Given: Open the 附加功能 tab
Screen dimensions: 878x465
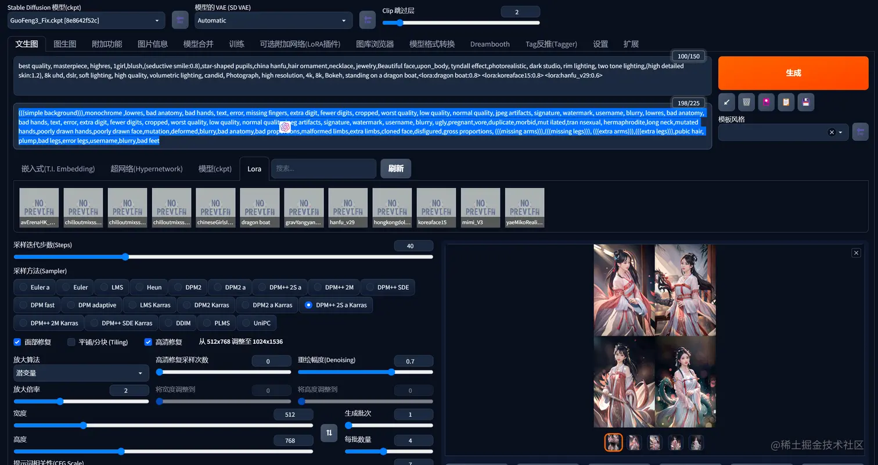Looking at the screenshot, I should 107,44.
